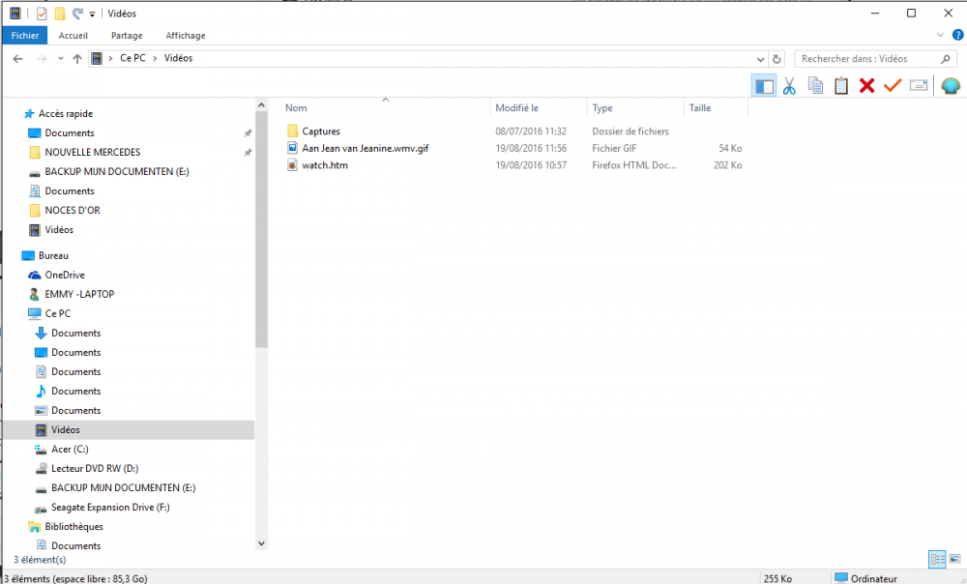Select the Captures folder
The image size is (967, 584).
point(321,131)
